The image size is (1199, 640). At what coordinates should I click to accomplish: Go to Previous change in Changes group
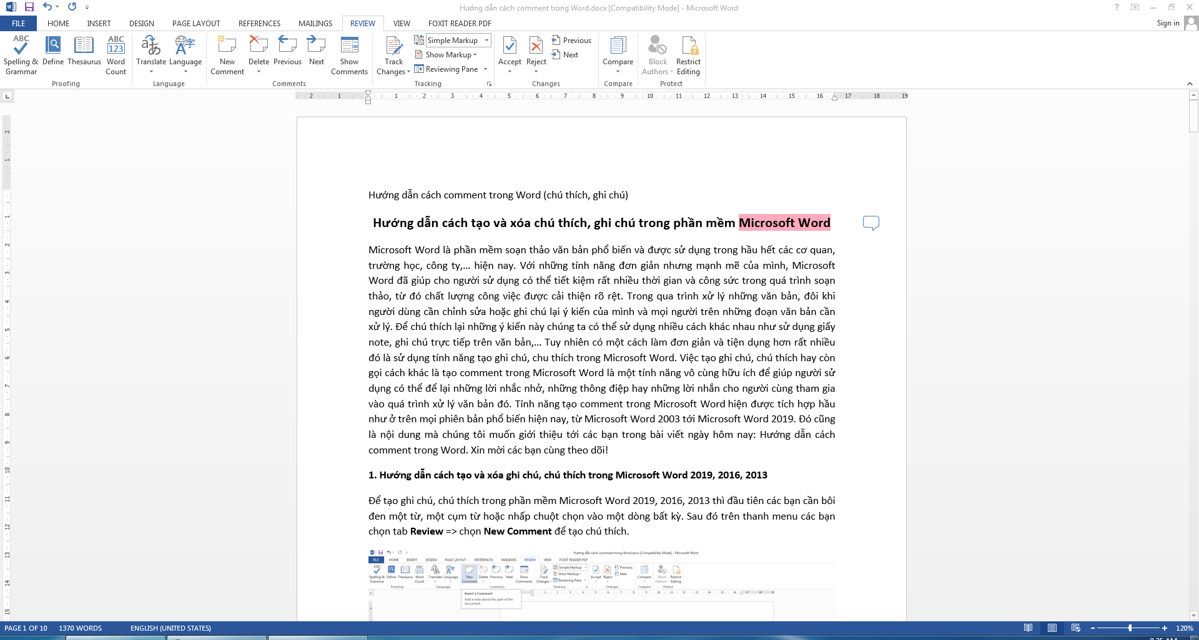[x=571, y=41]
